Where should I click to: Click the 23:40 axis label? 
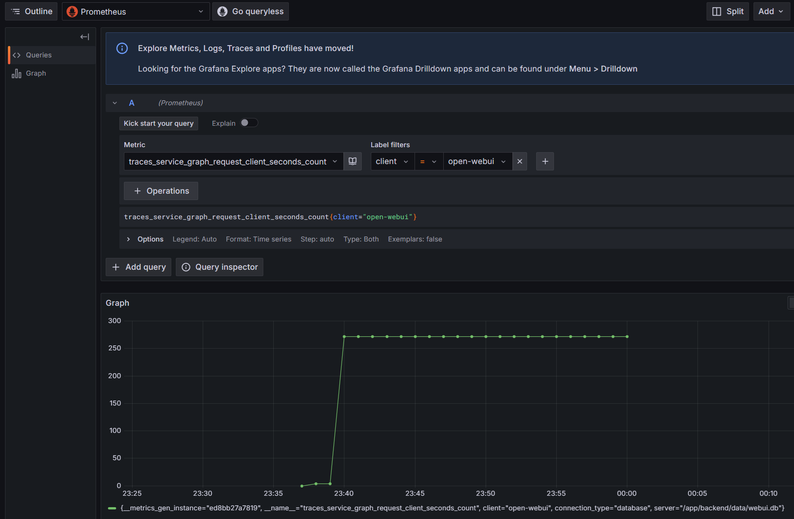344,493
